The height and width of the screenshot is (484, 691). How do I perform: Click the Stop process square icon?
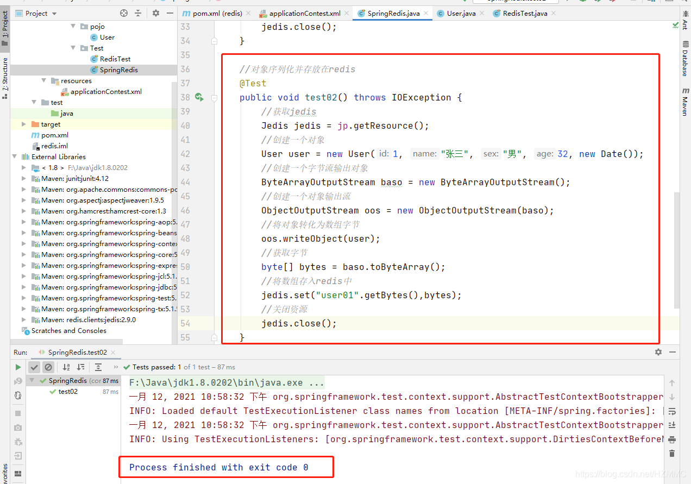tap(18, 414)
